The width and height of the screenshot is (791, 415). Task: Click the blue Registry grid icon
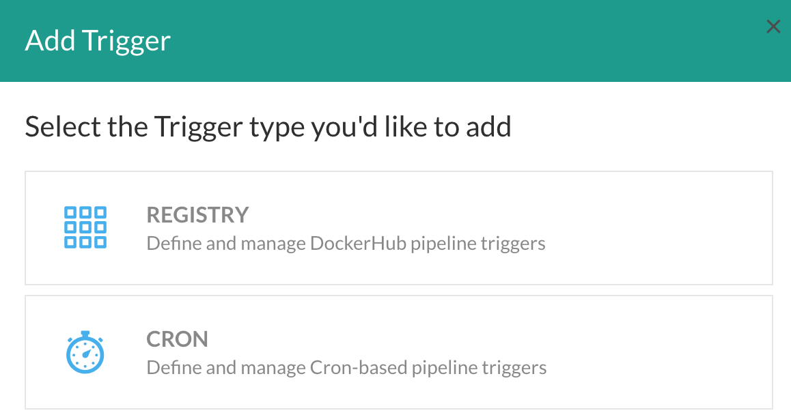(x=85, y=227)
